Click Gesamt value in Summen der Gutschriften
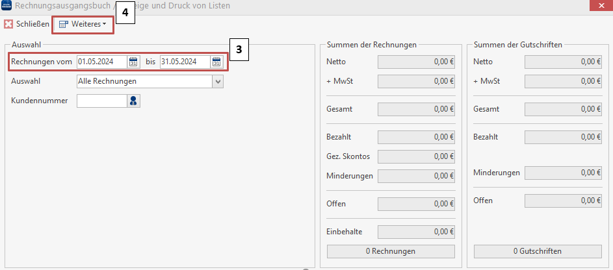Viewport: 613px width, 270px height. tap(563, 110)
